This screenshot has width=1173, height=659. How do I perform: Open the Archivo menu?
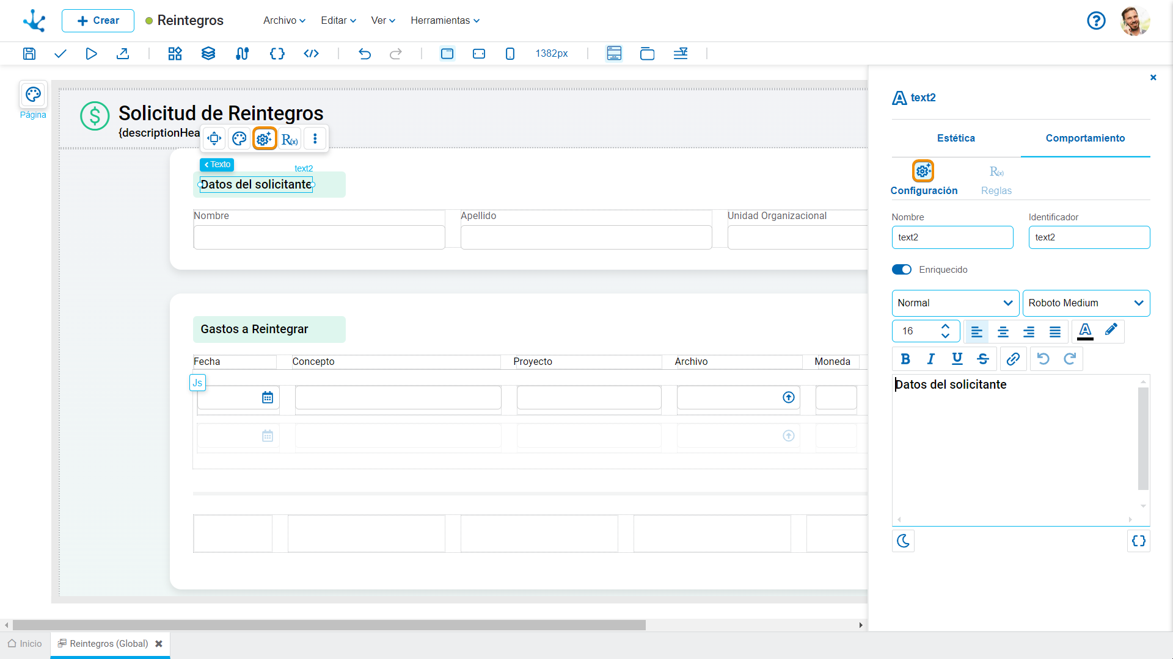coord(284,20)
